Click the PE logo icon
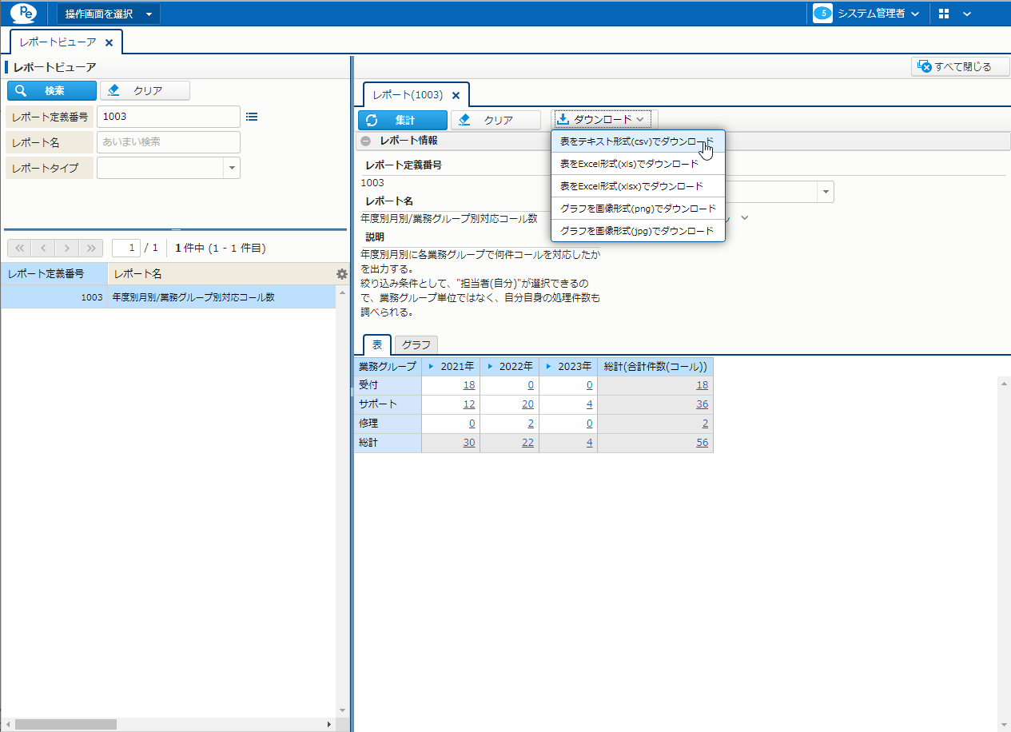1011x732 pixels. pyautogui.click(x=23, y=14)
